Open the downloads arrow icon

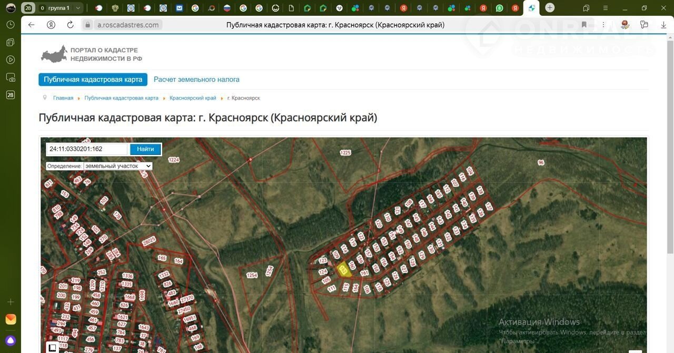[663, 25]
